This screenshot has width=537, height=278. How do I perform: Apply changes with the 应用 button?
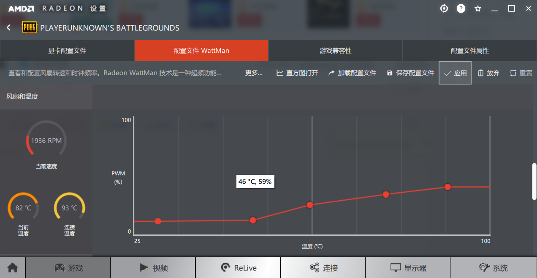[455, 73]
